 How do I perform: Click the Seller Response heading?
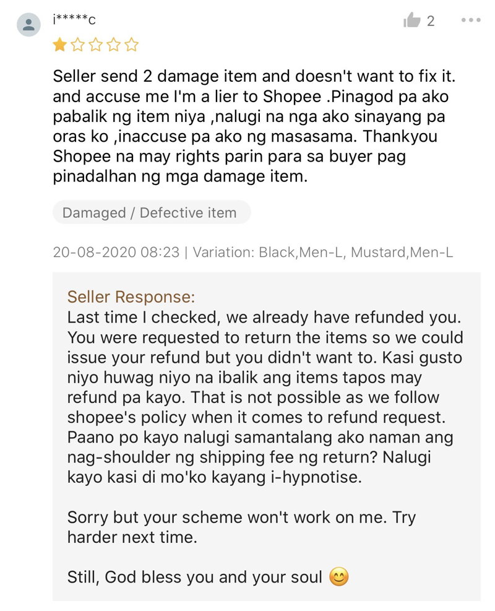[131, 297]
